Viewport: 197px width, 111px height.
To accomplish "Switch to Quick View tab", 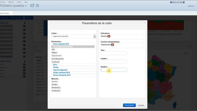I will point(5,13).
